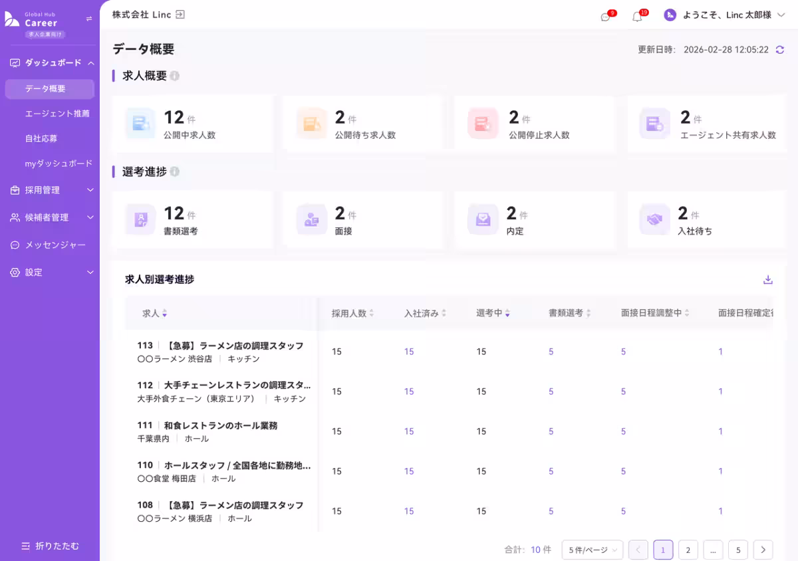Go to page 1 in pagination
The image size is (798, 561).
(x=663, y=550)
